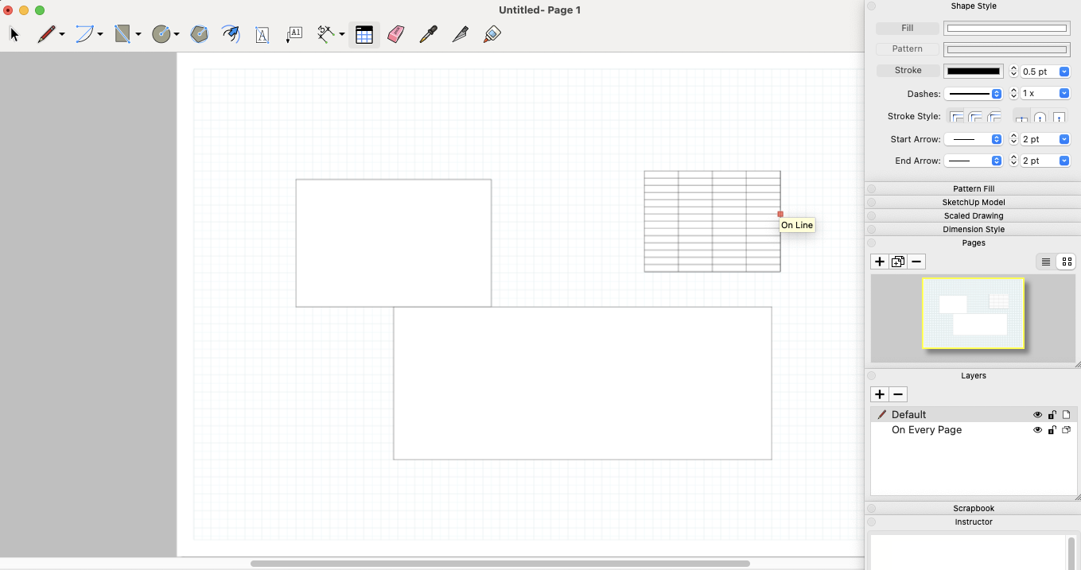Screen dimensions: 1081x570
Task: Hide the Default layer with eye icon
Action: (x=1037, y=415)
